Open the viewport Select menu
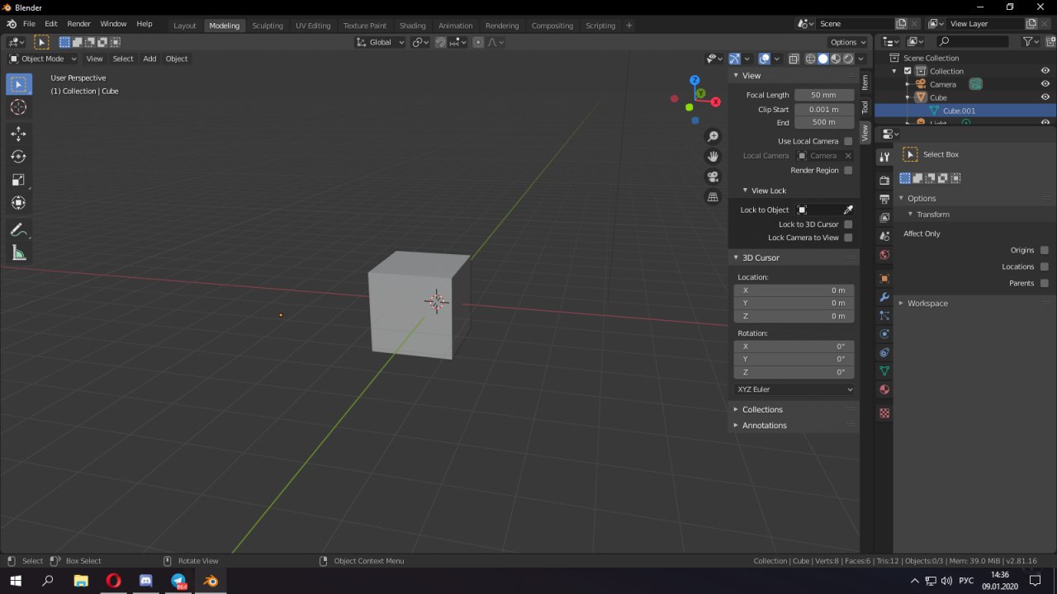Image resolution: width=1057 pixels, height=594 pixels. tap(123, 59)
